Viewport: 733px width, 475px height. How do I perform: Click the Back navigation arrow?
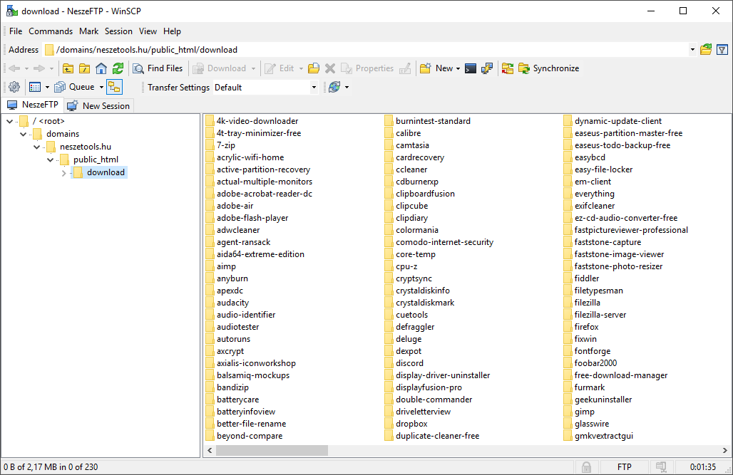pos(14,68)
